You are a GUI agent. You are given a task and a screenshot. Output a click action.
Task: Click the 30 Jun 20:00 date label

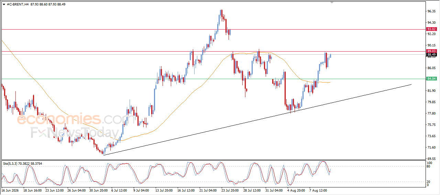pos(98,190)
